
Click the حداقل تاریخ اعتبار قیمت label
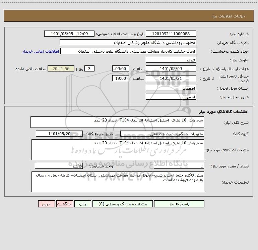(234, 79)
